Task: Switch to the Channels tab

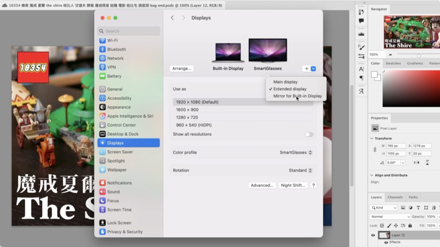Action: (395, 197)
